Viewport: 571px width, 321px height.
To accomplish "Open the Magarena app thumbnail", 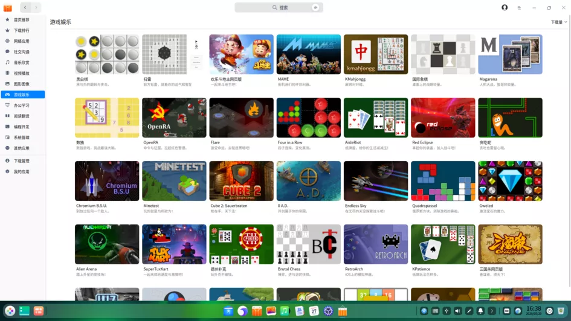I will pyautogui.click(x=510, y=54).
